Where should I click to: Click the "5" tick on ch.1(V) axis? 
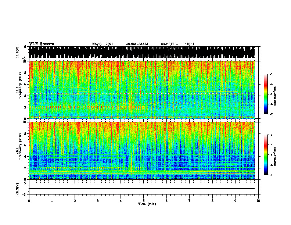click(x=25, y=47)
